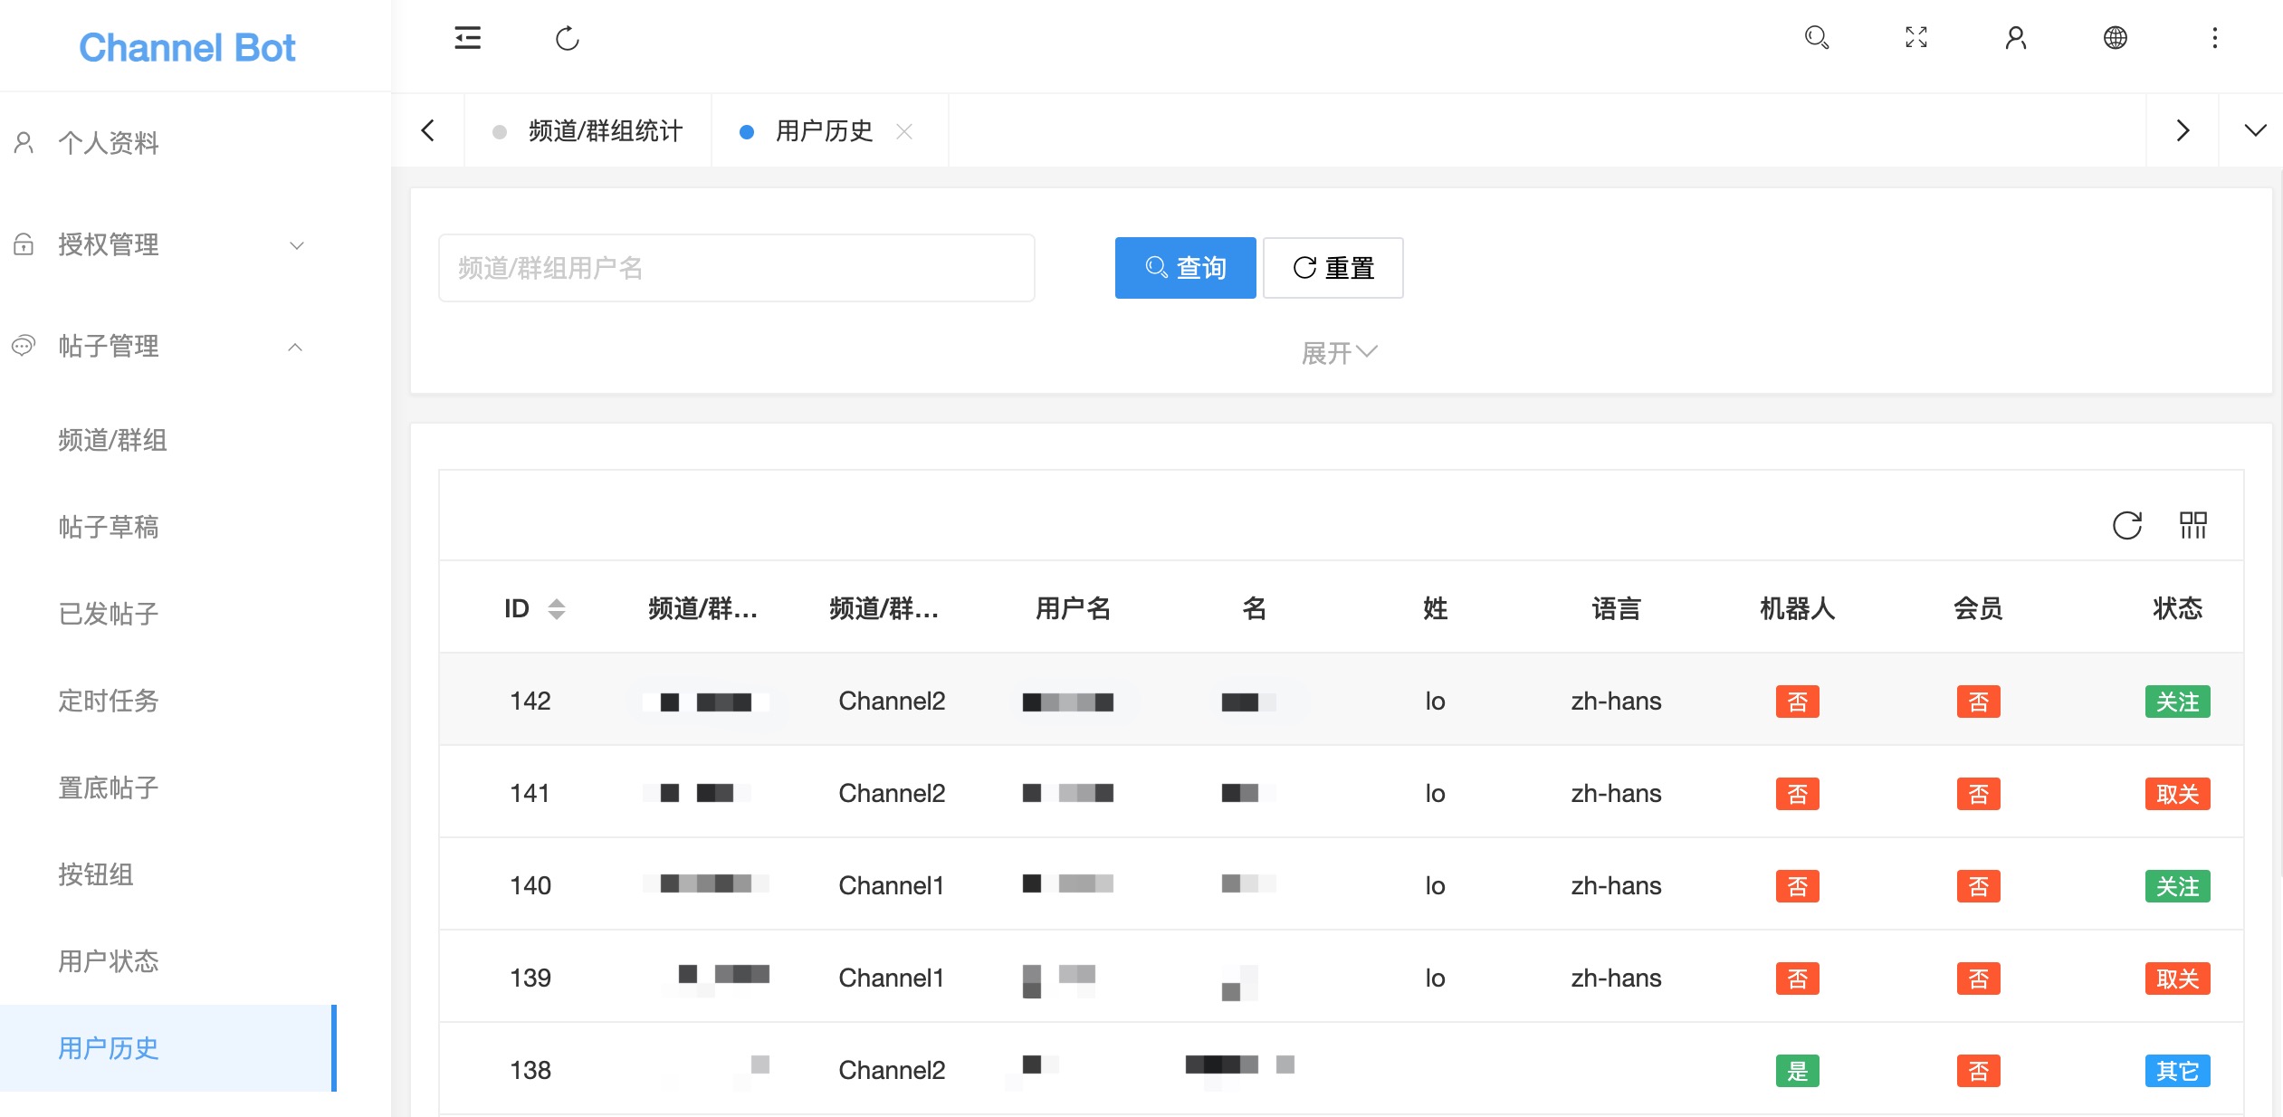Click the 状态 column header
The width and height of the screenshot is (2283, 1117).
2177,608
